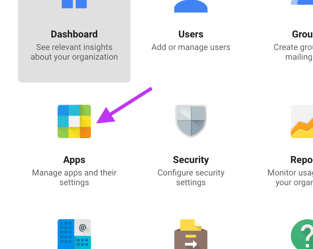This screenshot has height=249, width=313.
Task: Click the green question mark Support icon
Action: (x=302, y=234)
